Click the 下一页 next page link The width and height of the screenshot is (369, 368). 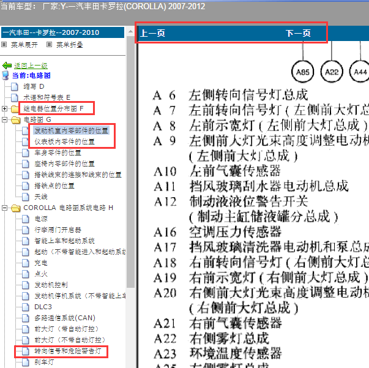298,33
